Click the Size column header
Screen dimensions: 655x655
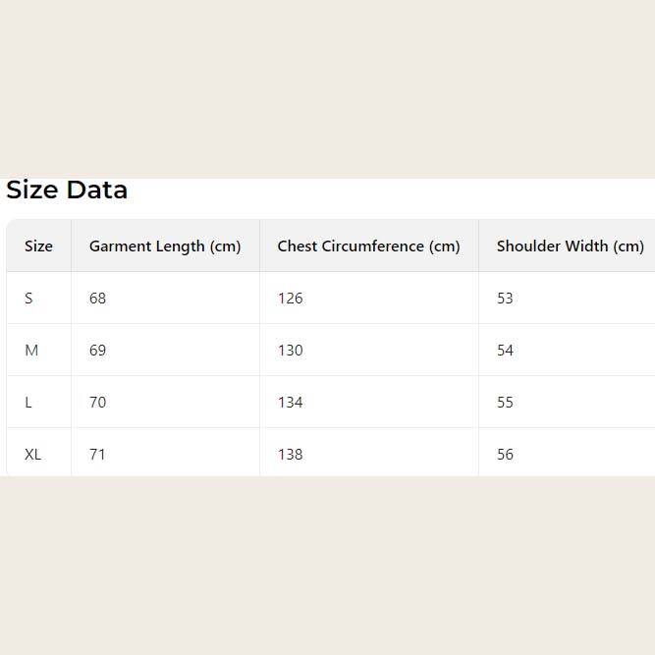point(38,246)
